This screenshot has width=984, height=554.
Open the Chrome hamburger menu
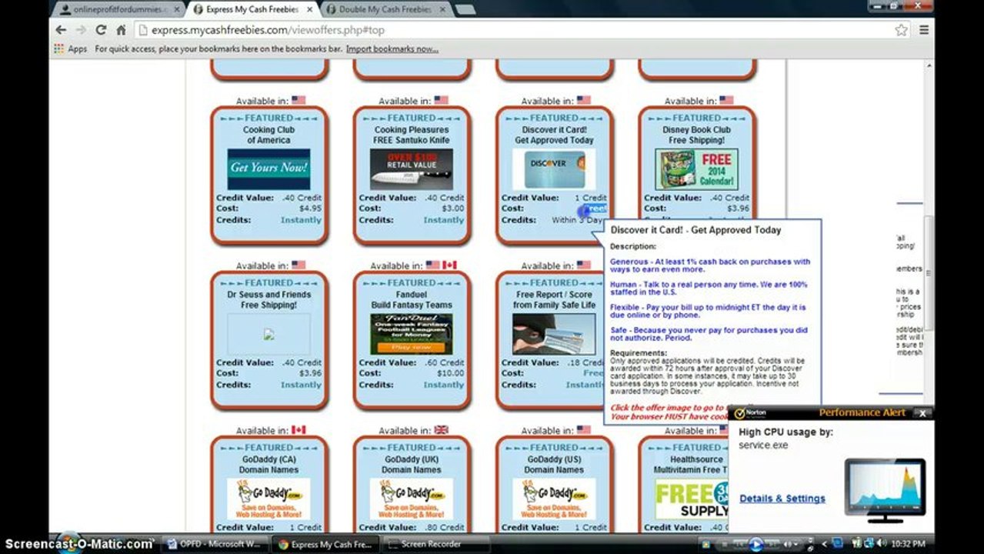[x=924, y=30]
